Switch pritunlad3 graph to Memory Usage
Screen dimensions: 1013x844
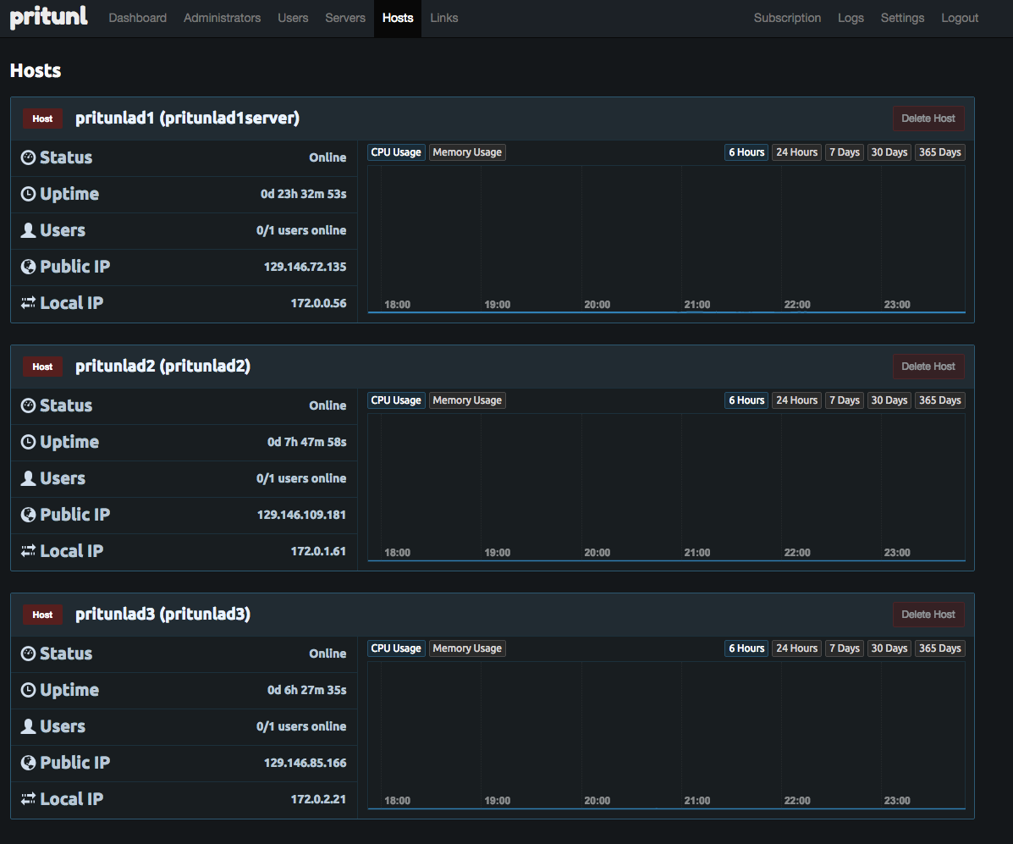pyautogui.click(x=467, y=648)
